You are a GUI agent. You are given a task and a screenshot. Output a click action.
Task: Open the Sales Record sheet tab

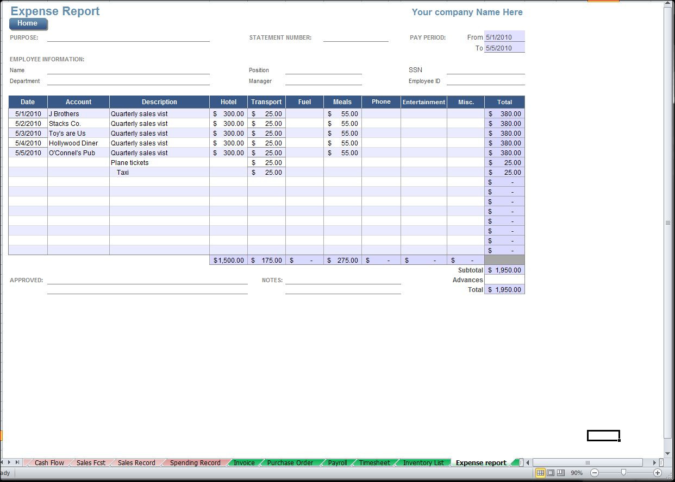point(136,463)
